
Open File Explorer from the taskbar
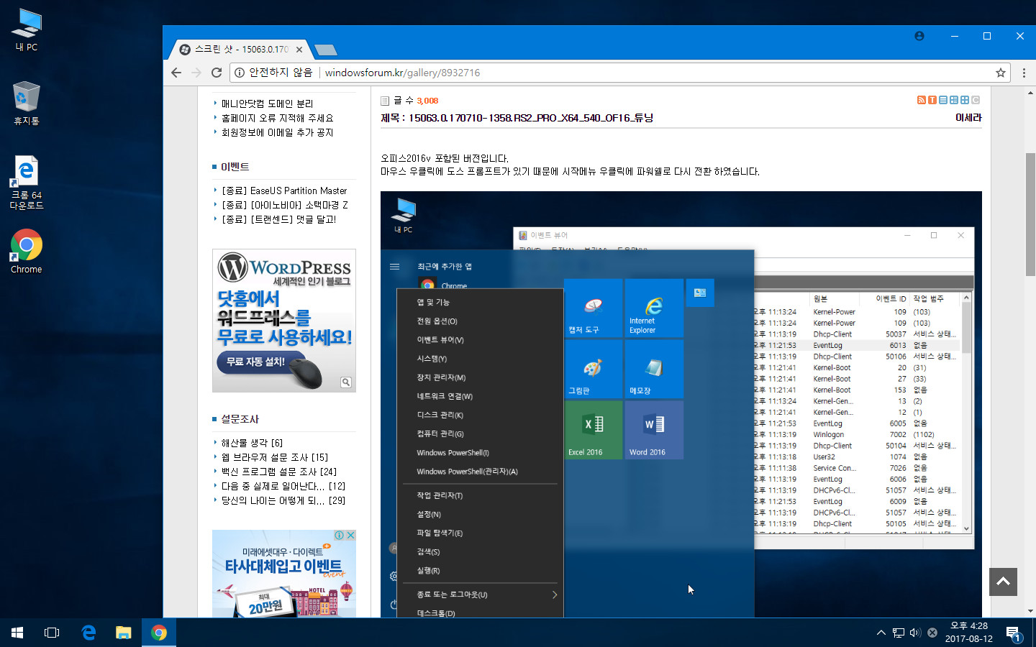point(124,633)
